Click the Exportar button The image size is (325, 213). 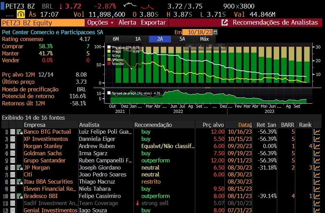tap(154, 23)
